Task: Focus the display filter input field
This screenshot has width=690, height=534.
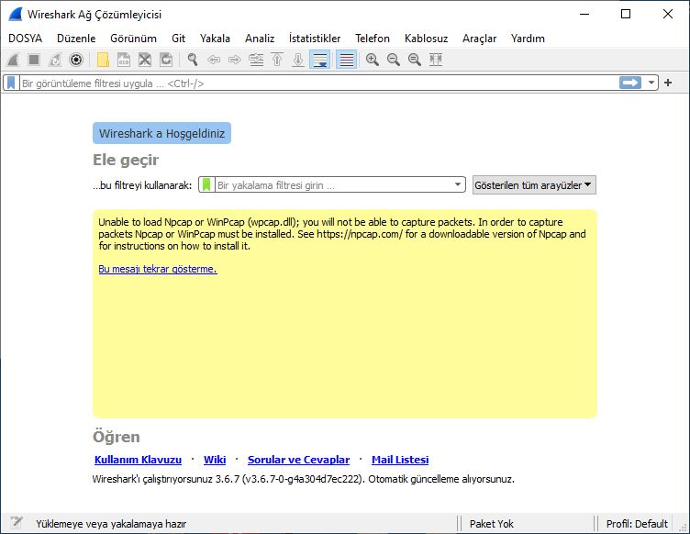Action: pyautogui.click(x=318, y=83)
